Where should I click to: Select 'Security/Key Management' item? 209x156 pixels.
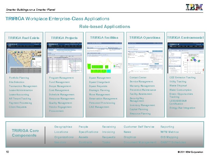click(x=137, y=100)
